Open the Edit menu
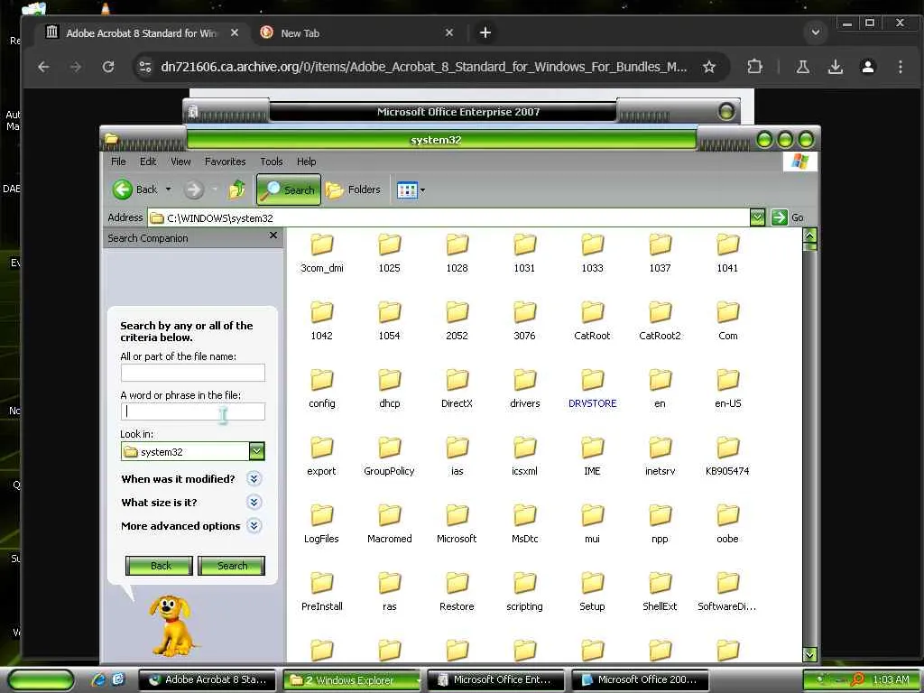 (x=148, y=162)
